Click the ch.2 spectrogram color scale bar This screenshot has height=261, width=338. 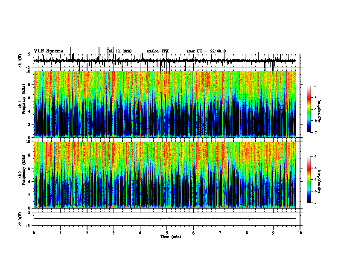click(309, 180)
